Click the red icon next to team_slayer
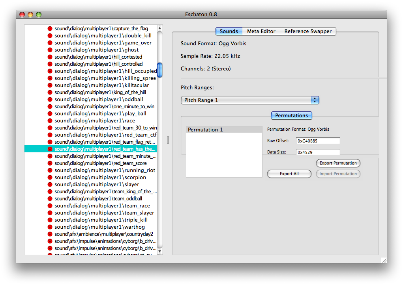 [x=50, y=213]
